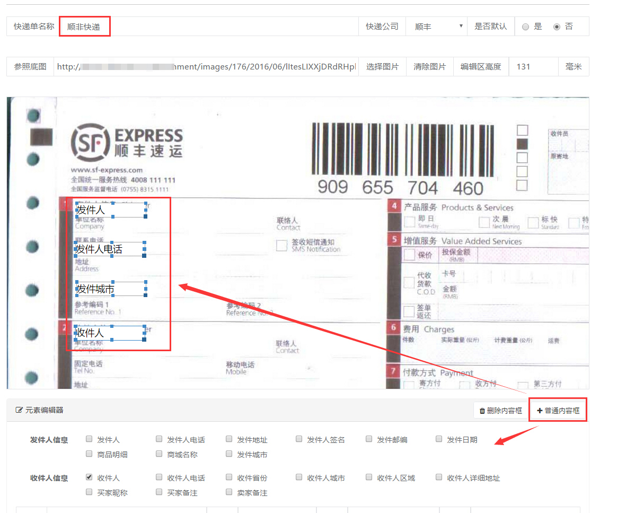Enable the 发件日期 checkbox
This screenshot has width=626, height=513.
click(x=439, y=439)
